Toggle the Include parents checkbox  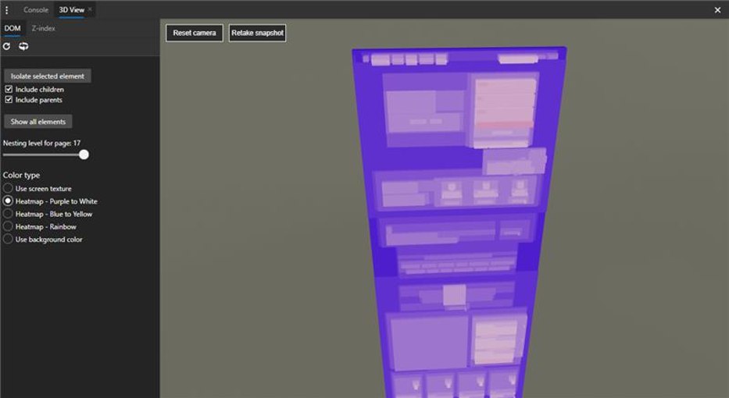coord(9,100)
